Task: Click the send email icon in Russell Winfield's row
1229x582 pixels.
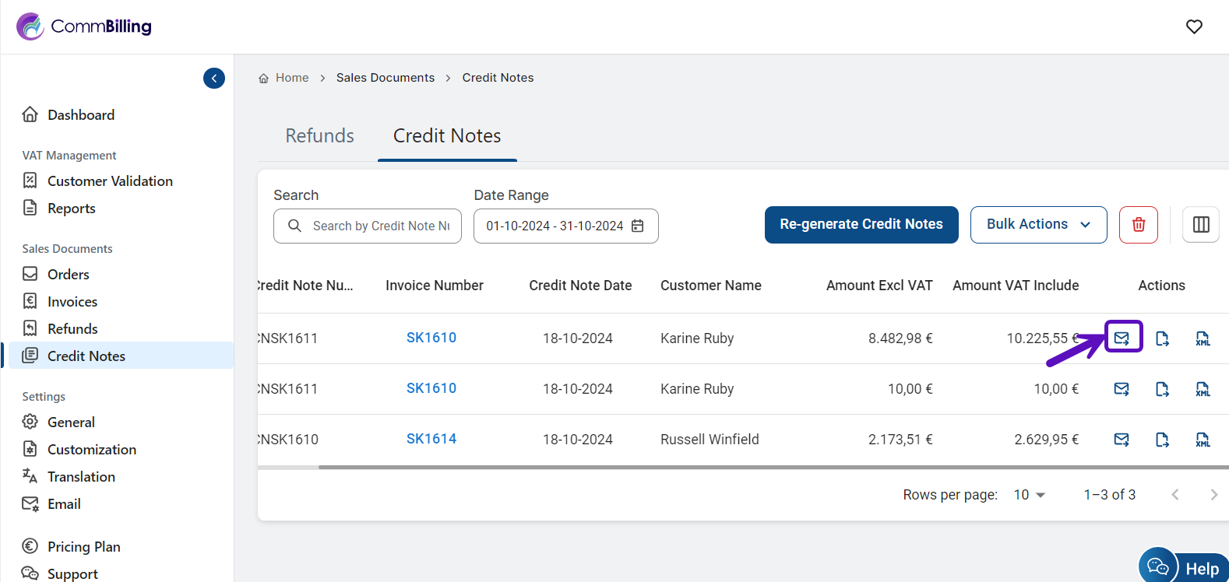Action: point(1122,440)
